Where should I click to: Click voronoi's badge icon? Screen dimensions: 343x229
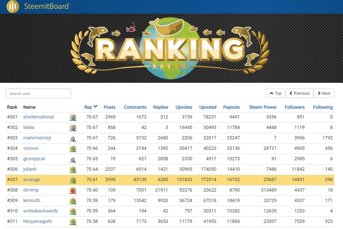tap(73, 149)
